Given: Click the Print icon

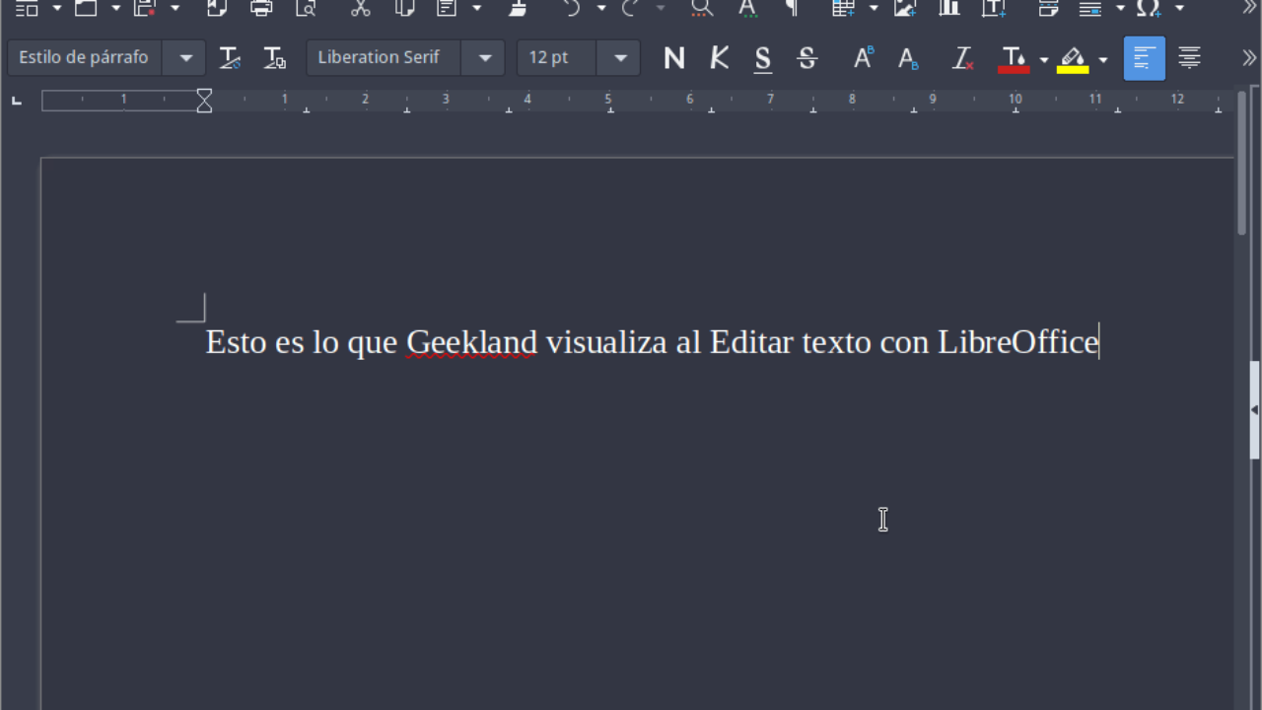Looking at the screenshot, I should (261, 8).
